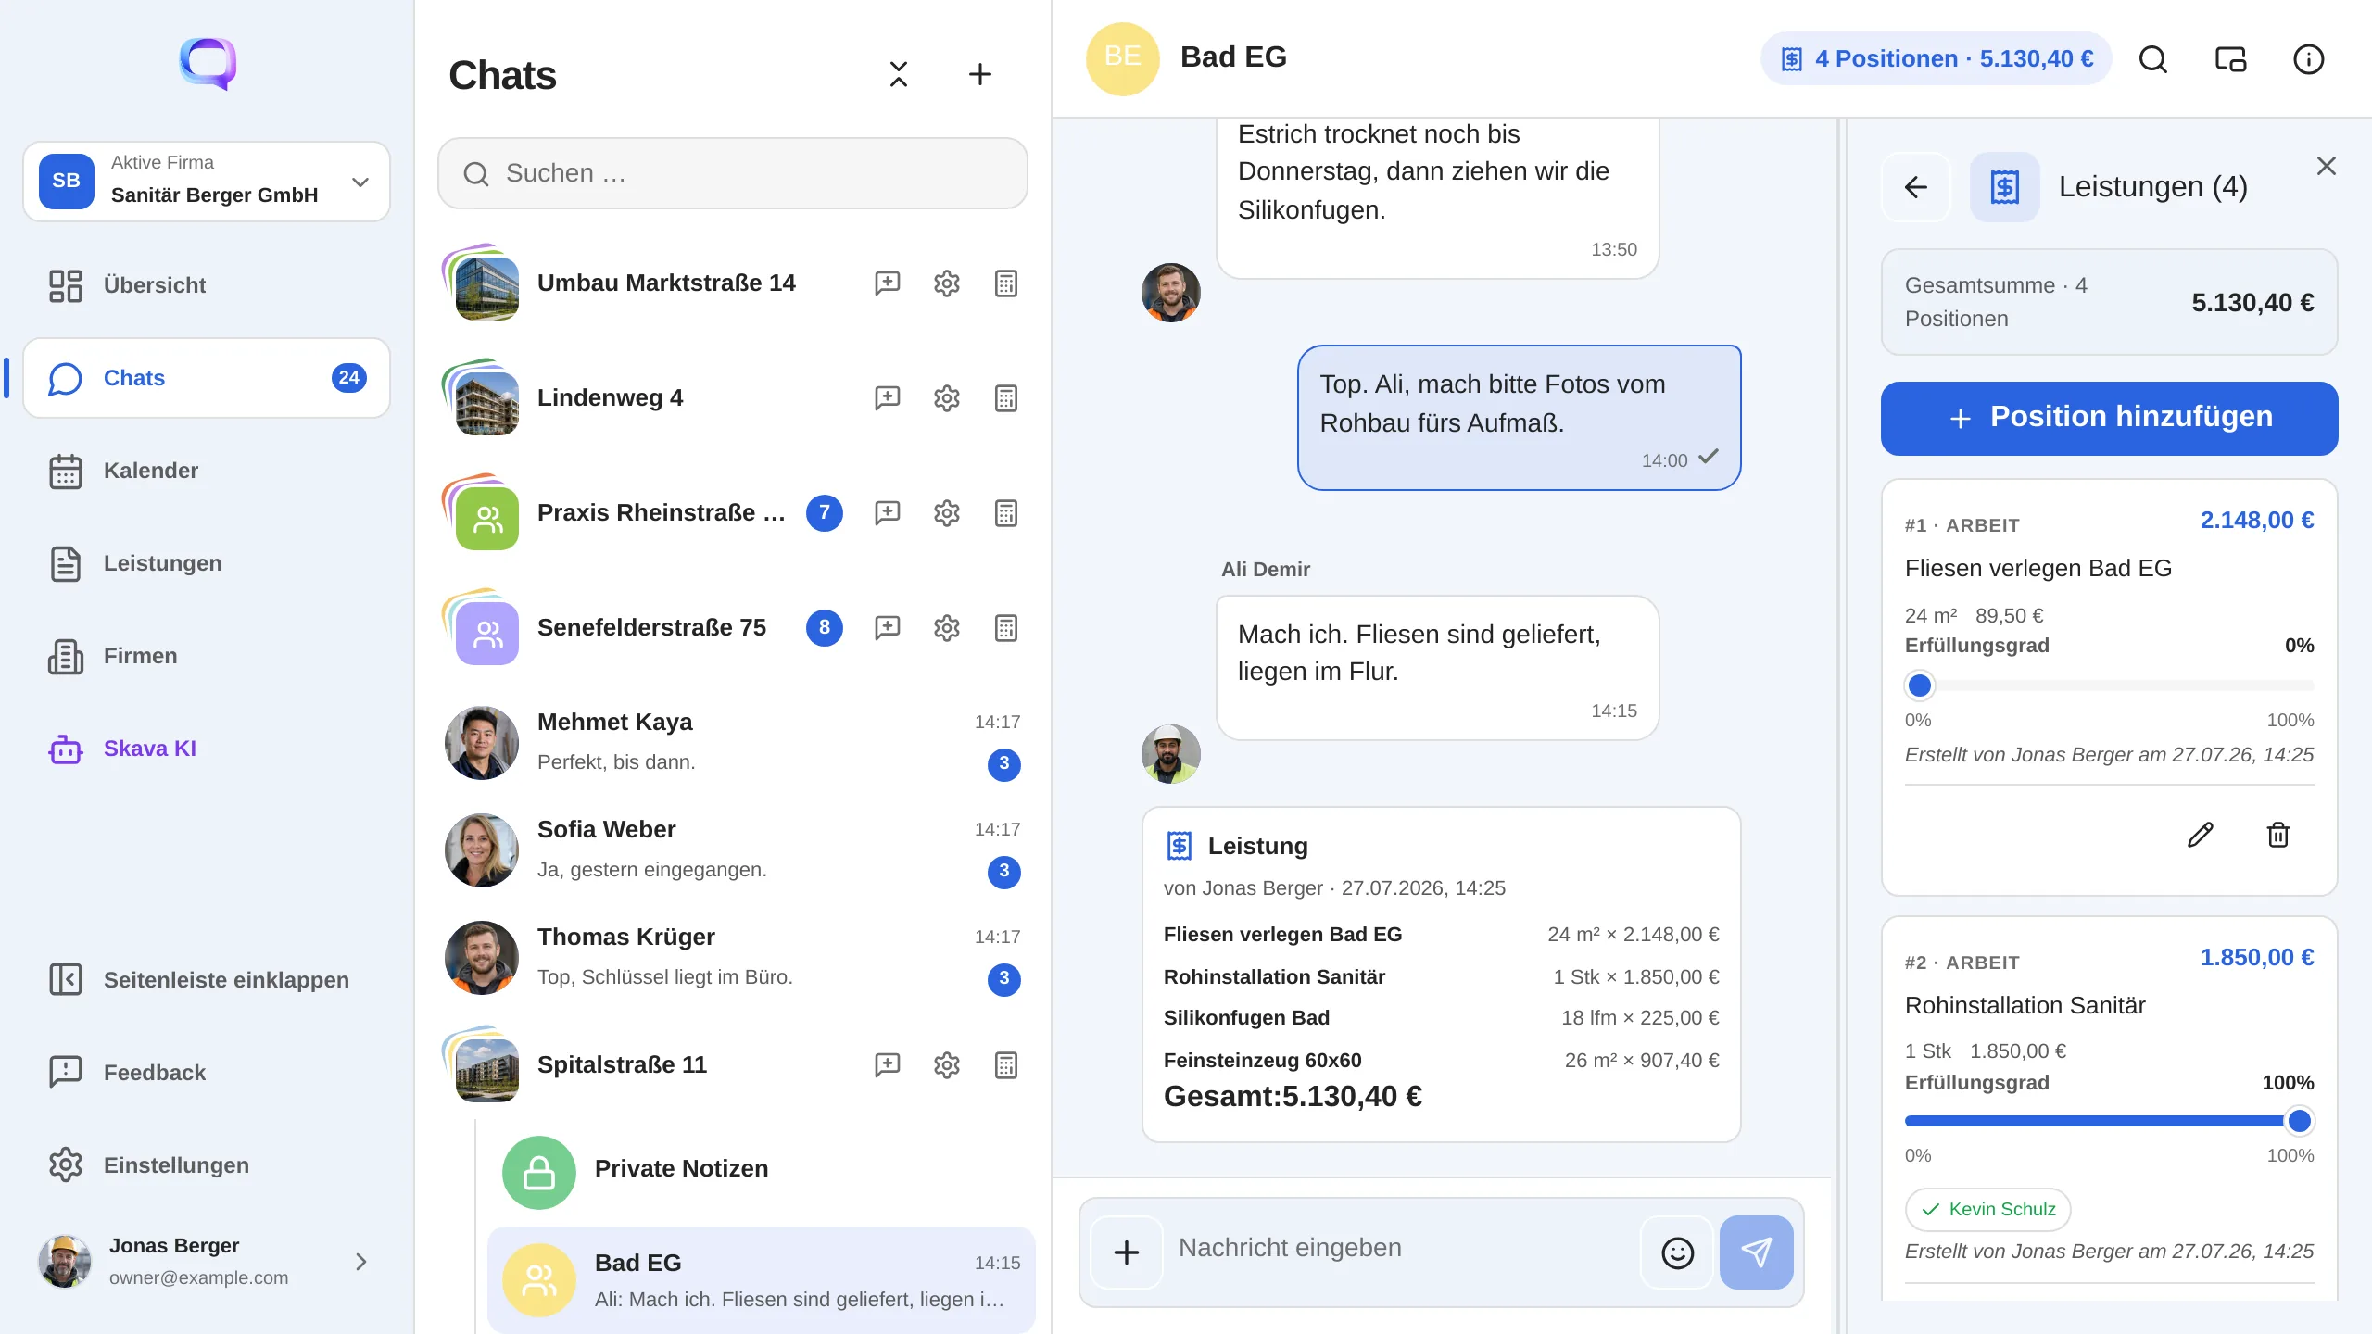Click Ali Demir's avatar in the chat

(x=1170, y=753)
